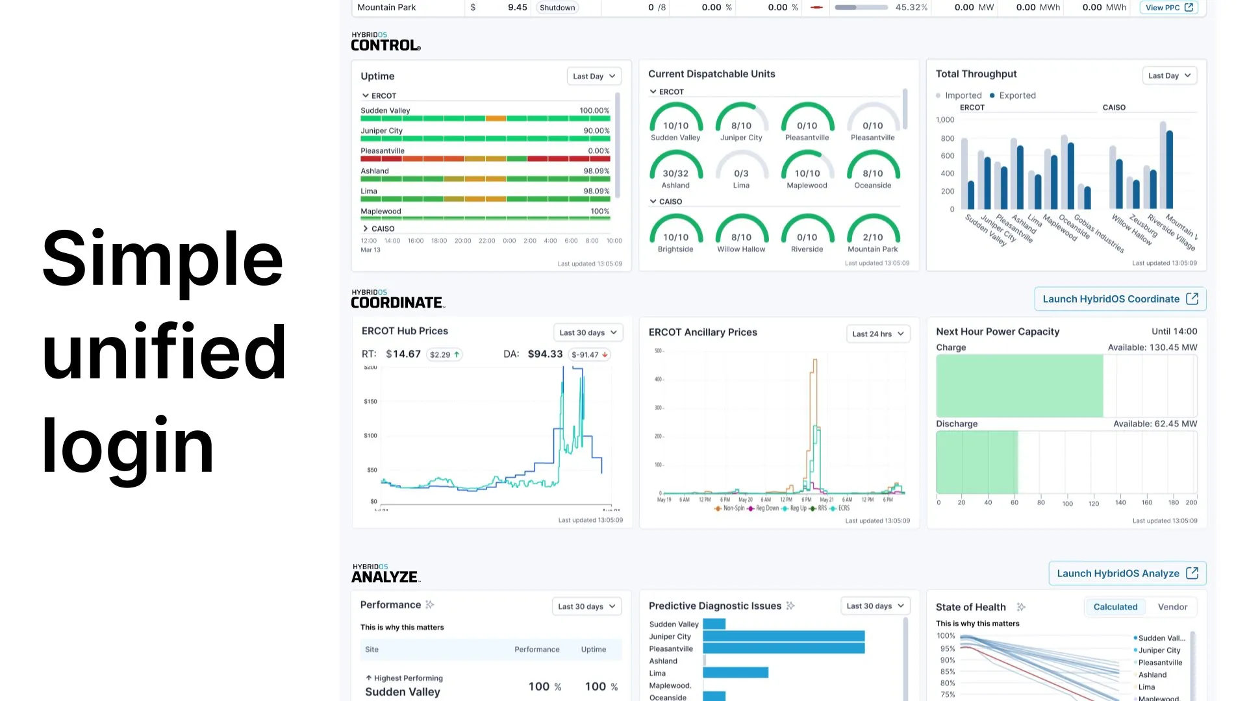Click the external link icon on View PPC

[1189, 7]
